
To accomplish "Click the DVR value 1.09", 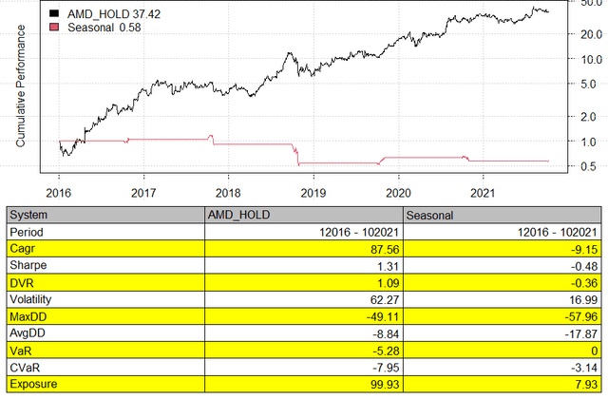I will coord(389,283).
